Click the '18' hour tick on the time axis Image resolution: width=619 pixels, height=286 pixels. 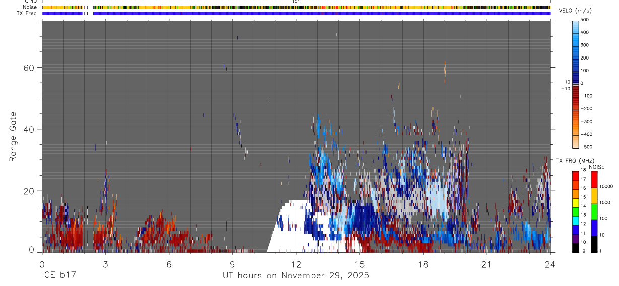(423, 264)
